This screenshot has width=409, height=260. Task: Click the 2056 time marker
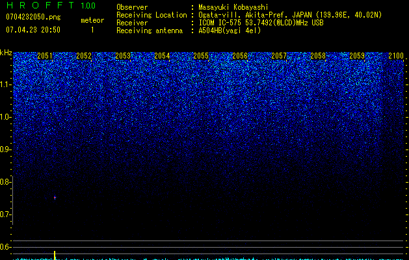click(240, 56)
